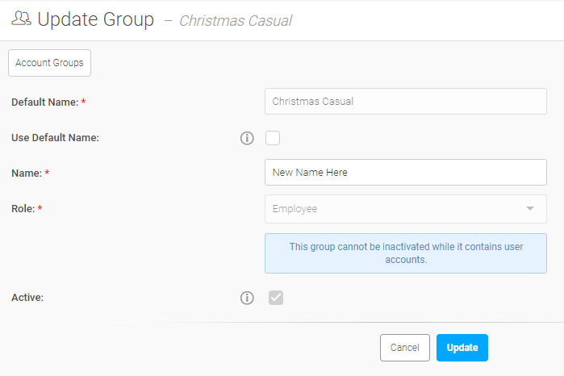Click the greyed-out Active checkbox
564x376 pixels.
point(276,299)
